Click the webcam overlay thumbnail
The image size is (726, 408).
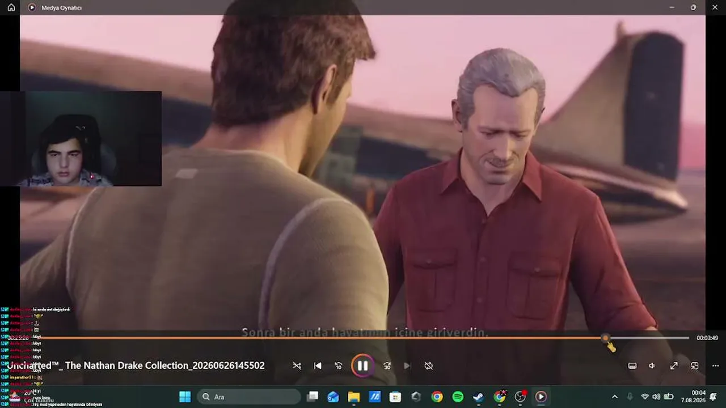pos(81,139)
